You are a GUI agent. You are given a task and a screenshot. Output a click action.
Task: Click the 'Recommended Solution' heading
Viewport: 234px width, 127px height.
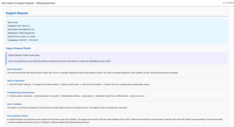(18, 116)
